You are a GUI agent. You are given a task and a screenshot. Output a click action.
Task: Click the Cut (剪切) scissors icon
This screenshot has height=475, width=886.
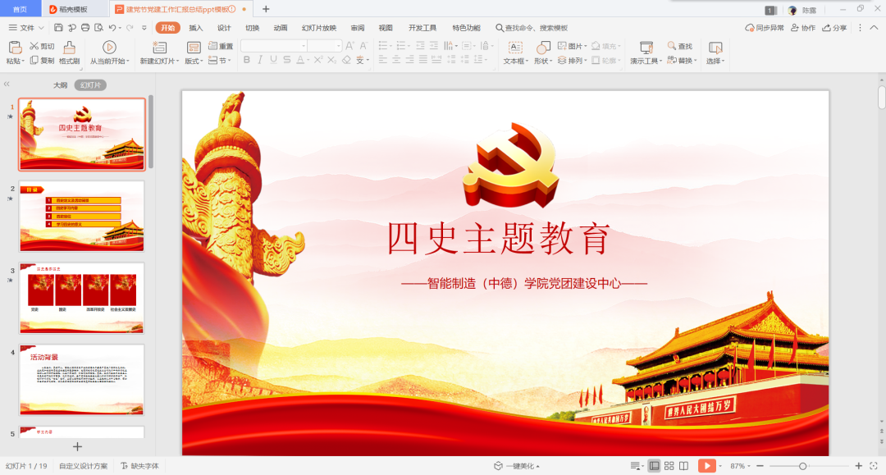(35, 47)
